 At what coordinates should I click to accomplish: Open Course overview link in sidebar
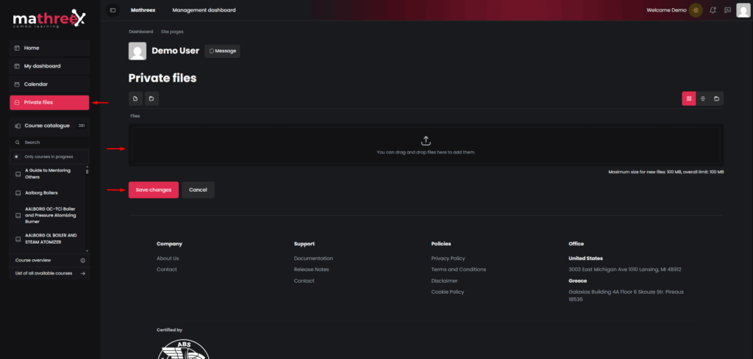coord(32,261)
